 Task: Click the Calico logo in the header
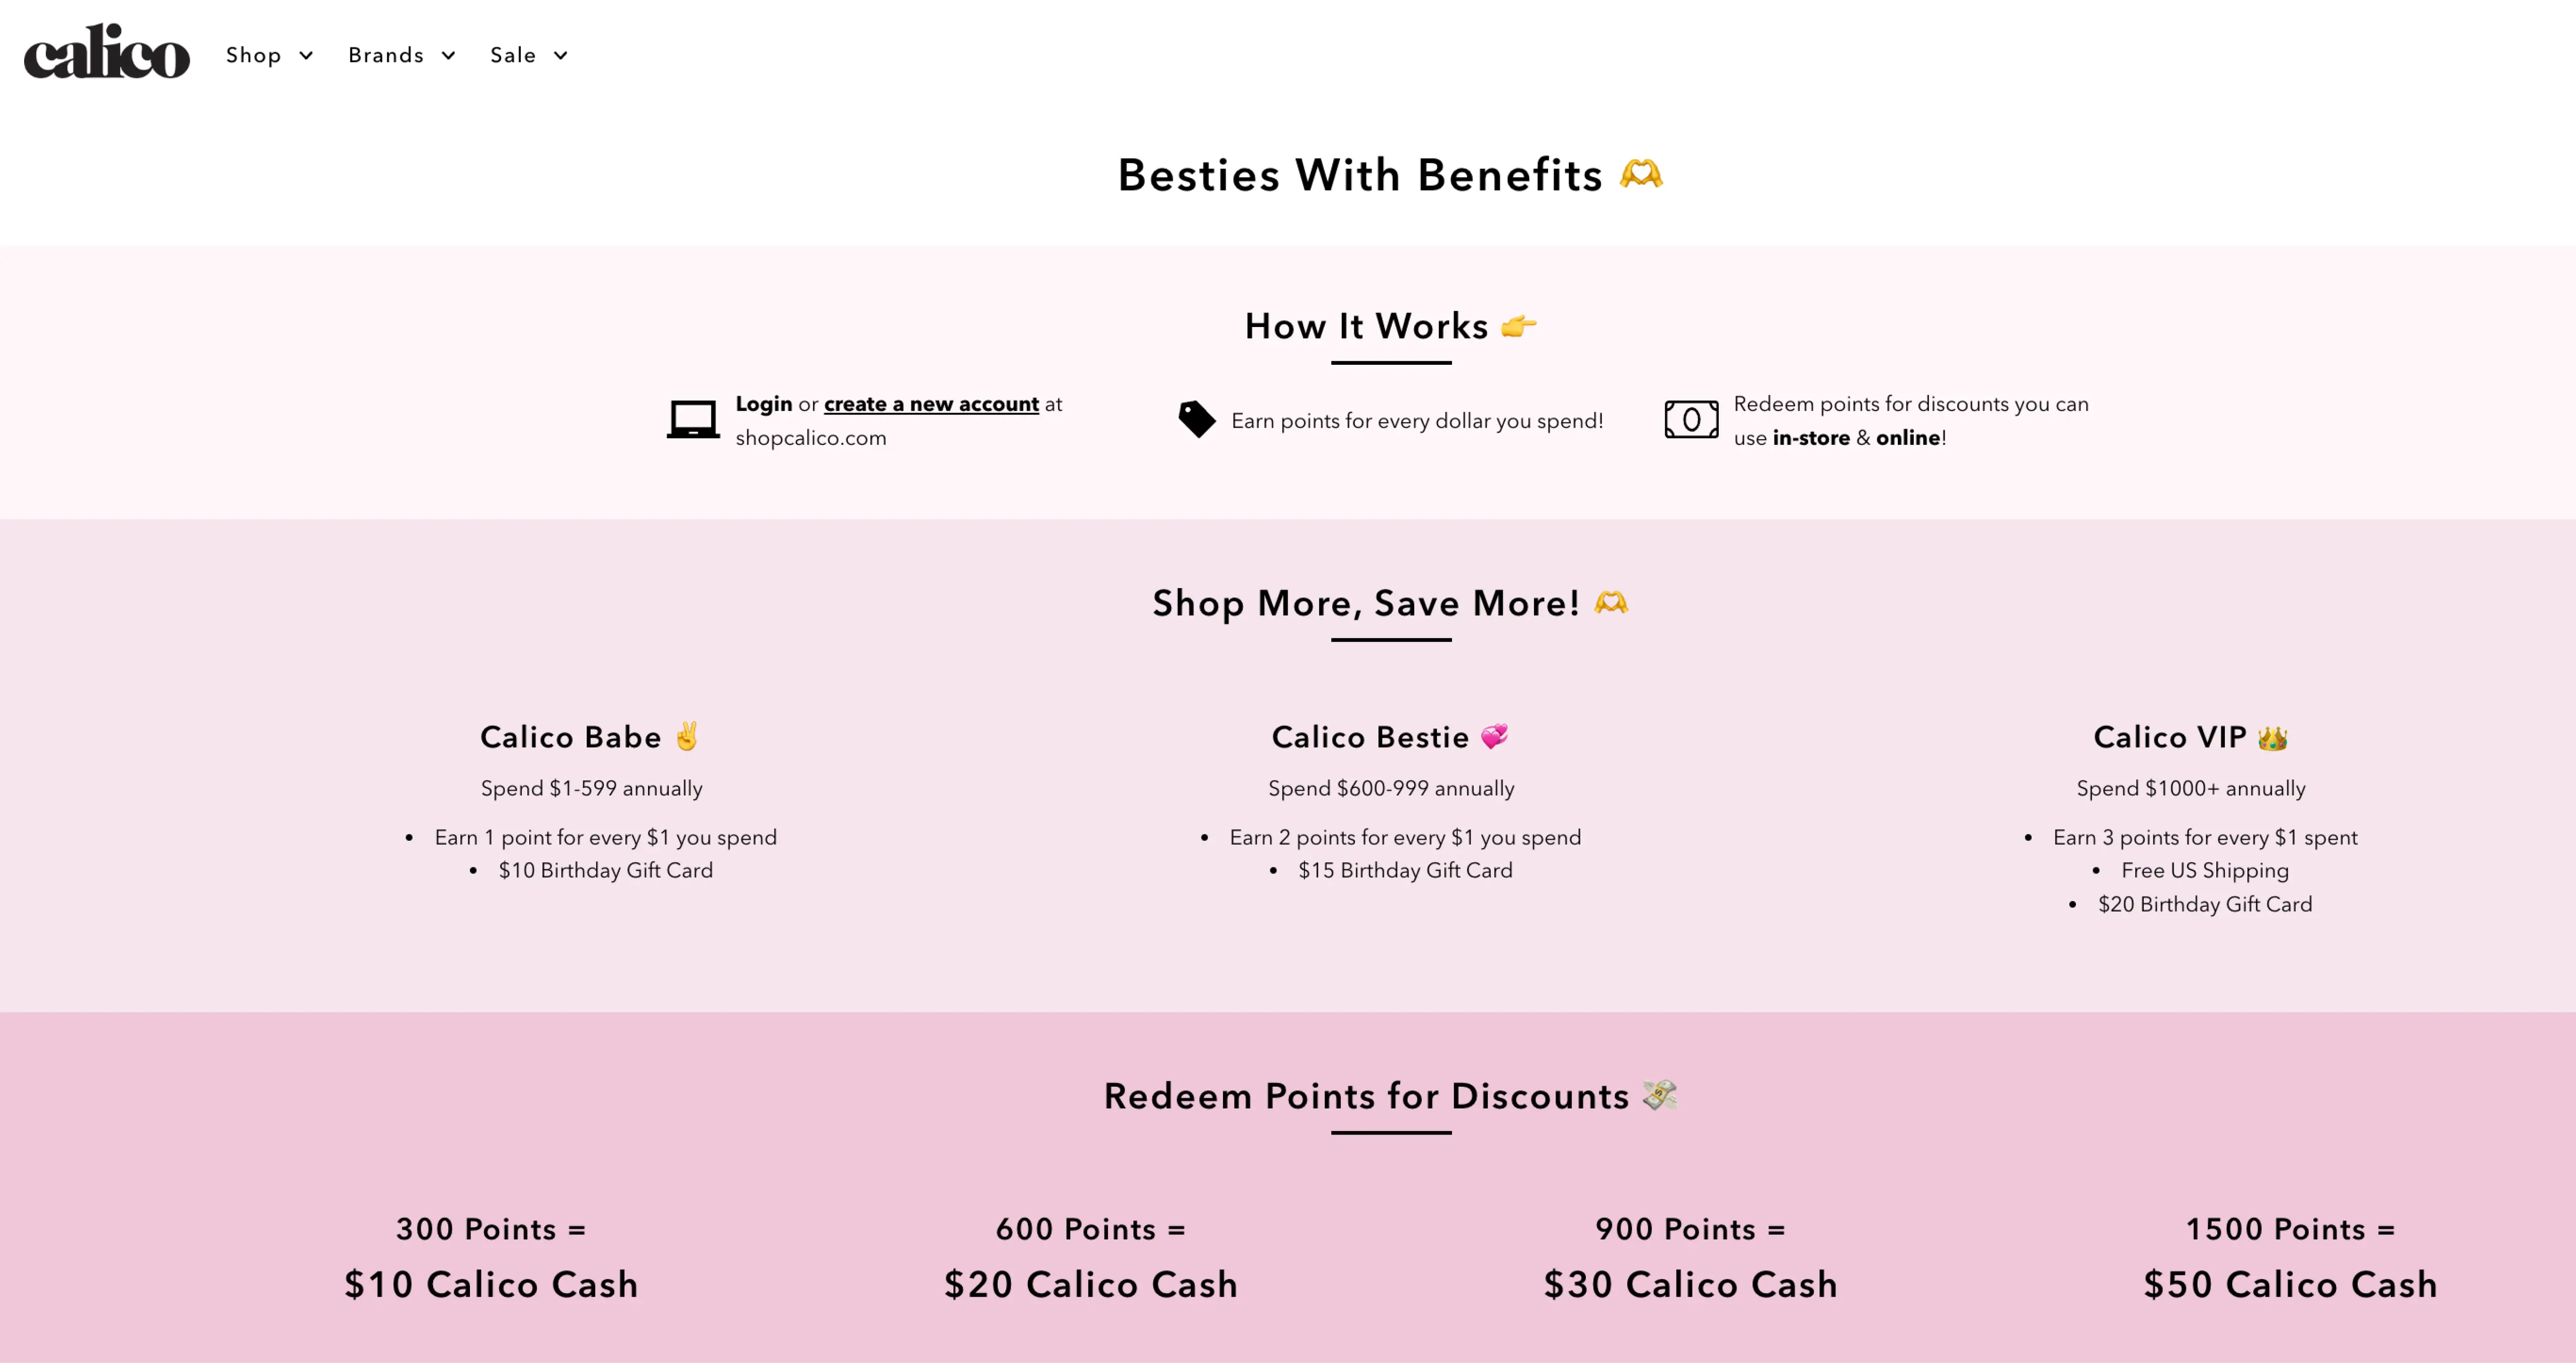[x=106, y=54]
